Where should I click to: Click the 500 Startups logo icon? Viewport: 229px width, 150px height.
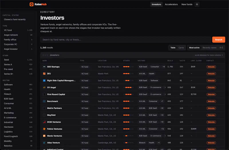click(44, 67)
